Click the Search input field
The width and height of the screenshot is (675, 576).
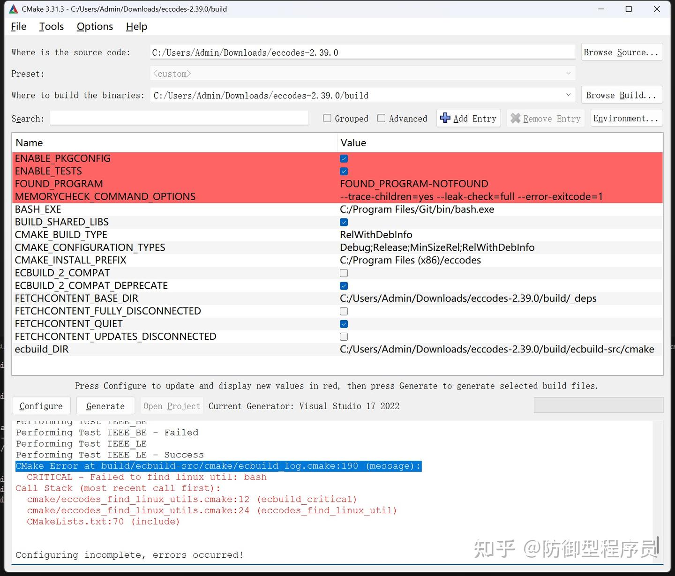click(179, 118)
